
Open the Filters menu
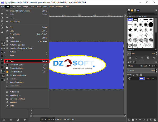(x=51, y=7)
